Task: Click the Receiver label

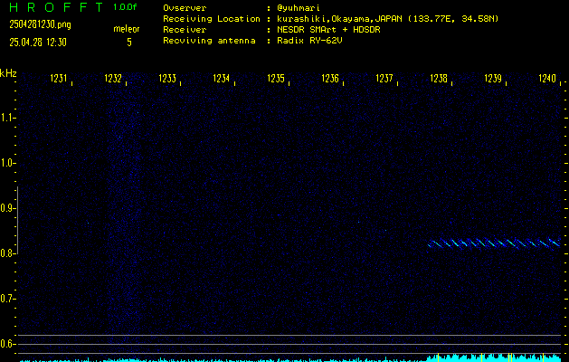Action: [x=185, y=30]
